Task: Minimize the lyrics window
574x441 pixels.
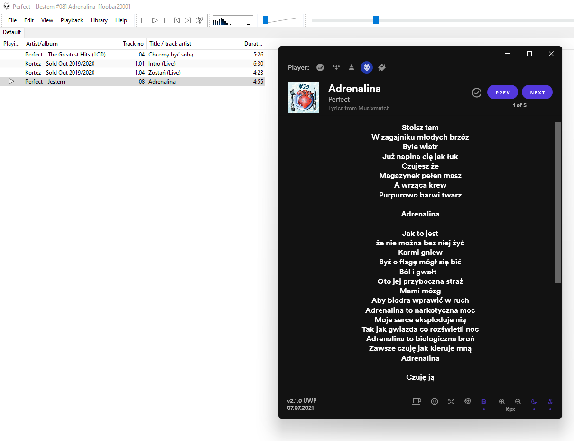Action: click(x=508, y=54)
